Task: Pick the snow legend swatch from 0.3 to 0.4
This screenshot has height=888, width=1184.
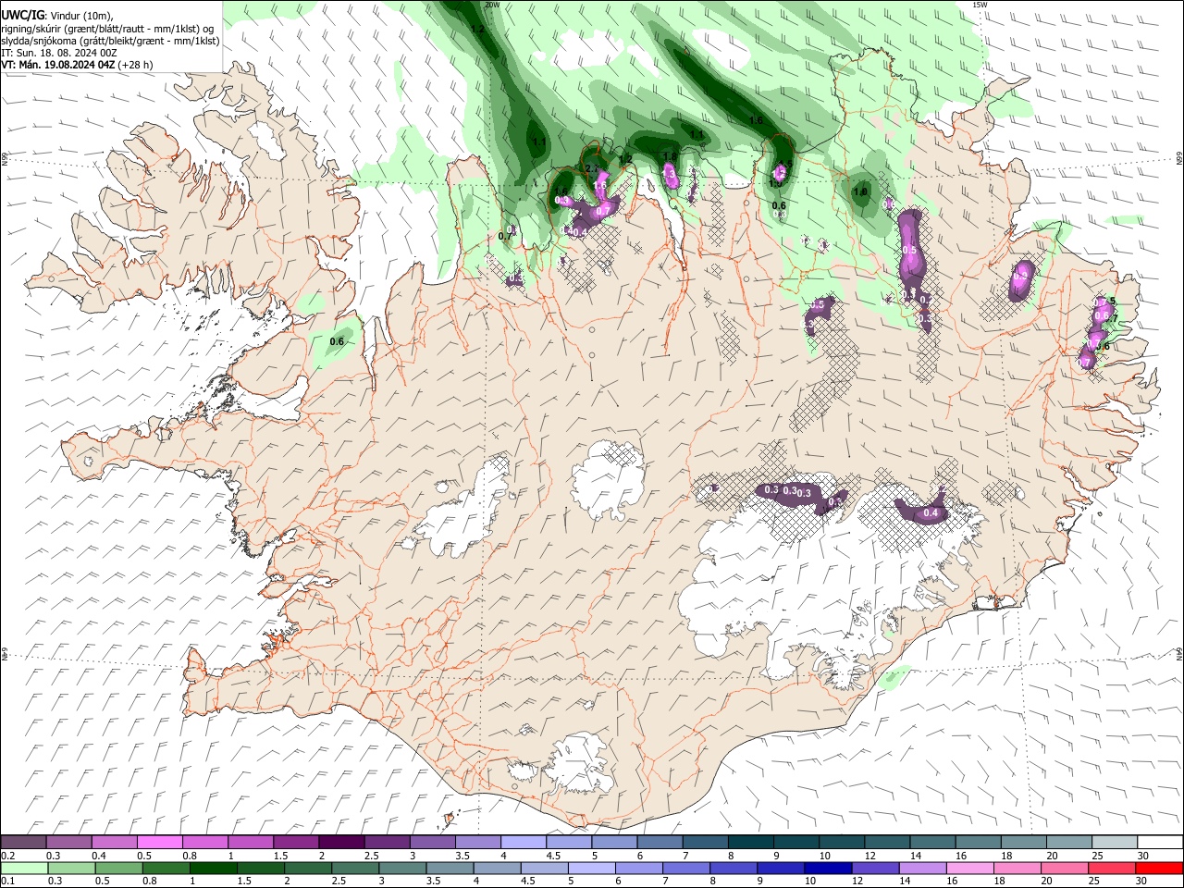Action: (68, 842)
